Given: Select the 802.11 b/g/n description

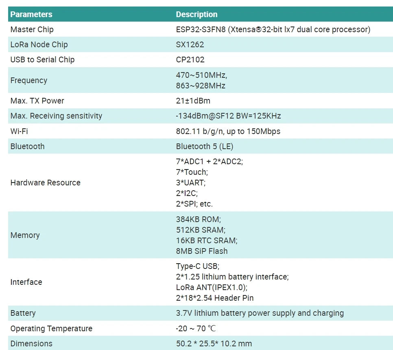Looking at the screenshot, I should pos(228,131).
